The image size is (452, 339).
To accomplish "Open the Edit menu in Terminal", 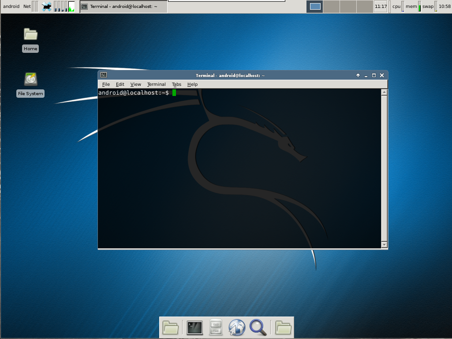I will 120,85.
